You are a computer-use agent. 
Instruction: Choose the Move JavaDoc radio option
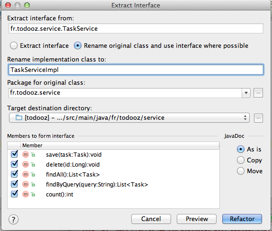241,171
